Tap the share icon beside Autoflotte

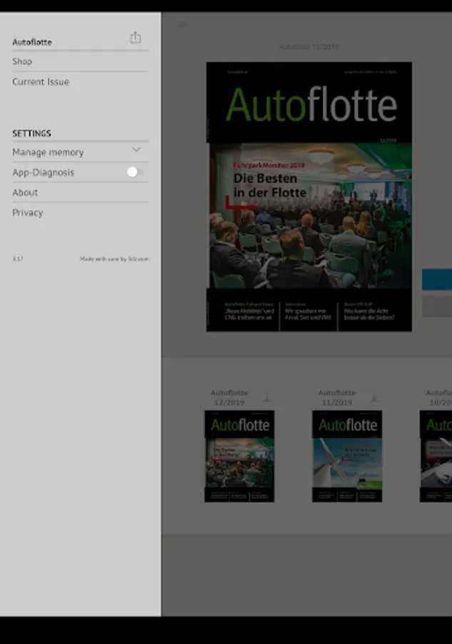tap(135, 38)
